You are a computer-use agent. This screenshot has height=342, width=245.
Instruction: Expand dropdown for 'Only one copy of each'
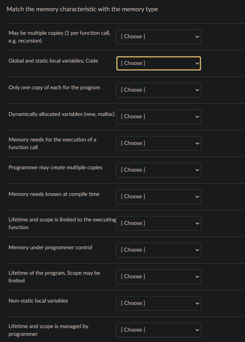point(158,90)
